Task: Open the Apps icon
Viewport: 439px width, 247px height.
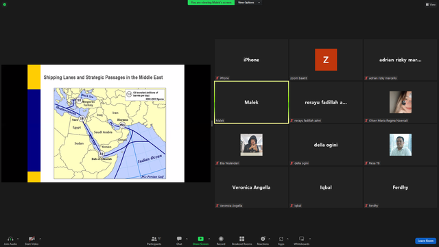Action: point(281,239)
